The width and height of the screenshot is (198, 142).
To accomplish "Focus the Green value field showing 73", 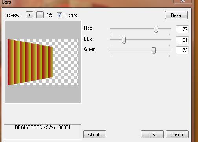I will tap(182, 50).
